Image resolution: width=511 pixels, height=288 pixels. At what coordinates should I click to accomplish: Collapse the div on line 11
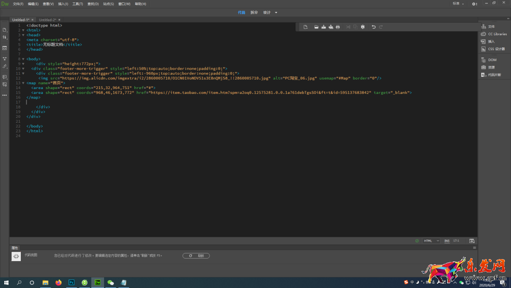pyautogui.click(x=23, y=73)
